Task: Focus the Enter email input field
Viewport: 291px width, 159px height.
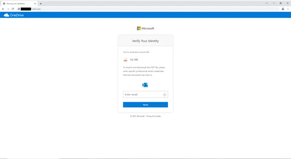Action: (145, 94)
